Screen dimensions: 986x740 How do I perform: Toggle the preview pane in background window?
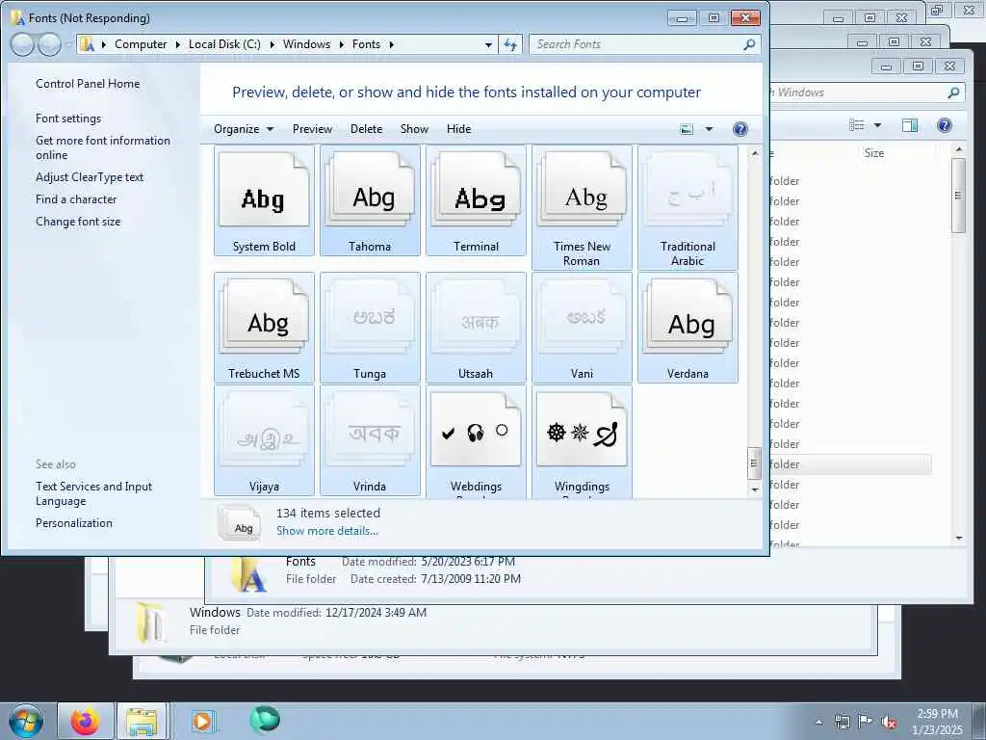910,125
